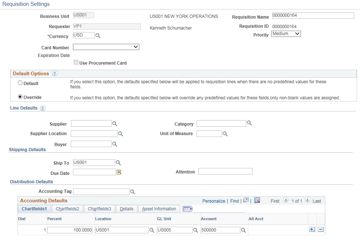Enable Use Procurement Card
360x241 pixels.
click(76, 62)
